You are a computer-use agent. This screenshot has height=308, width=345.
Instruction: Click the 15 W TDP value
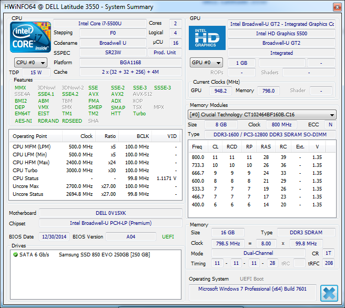36,72
